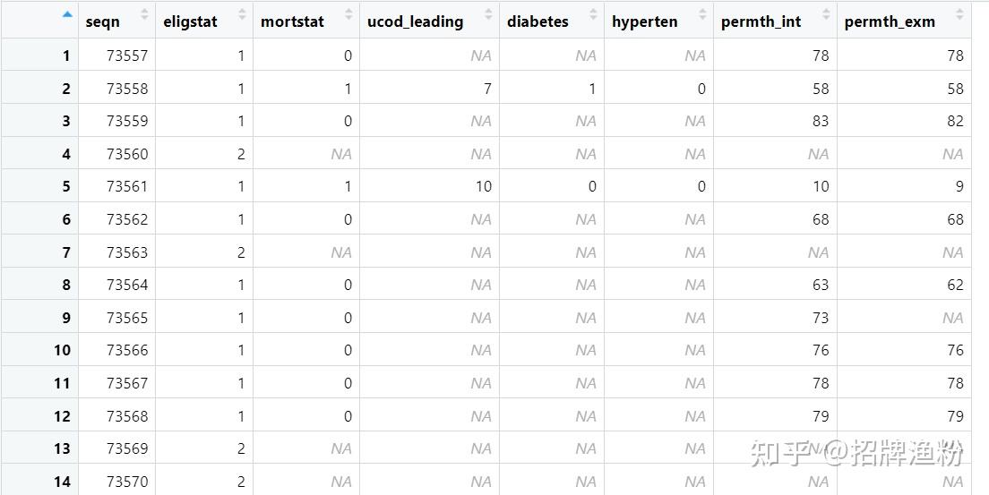Click the ucod_leading column sort arrows
Image resolution: width=989 pixels, height=495 pixels.
[488, 15]
